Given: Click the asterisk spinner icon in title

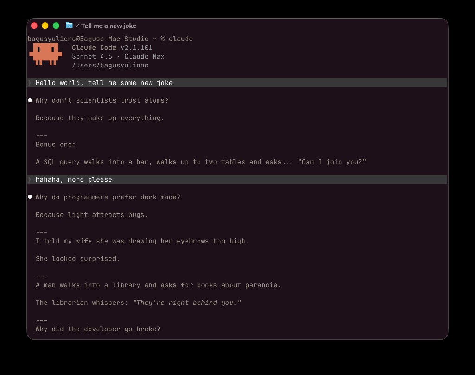Looking at the screenshot, I should coord(77,26).
